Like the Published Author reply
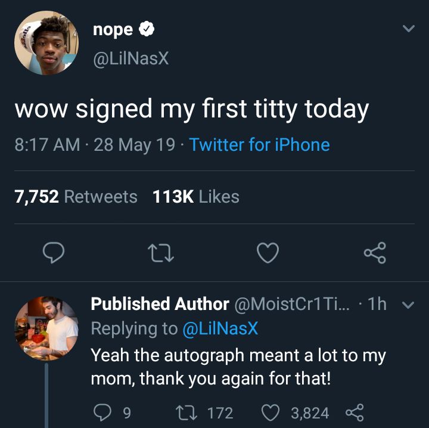Screen dimensions: 429x428 (271, 413)
